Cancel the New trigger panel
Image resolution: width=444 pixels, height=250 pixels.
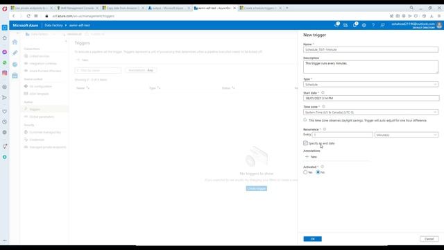tap(429, 239)
